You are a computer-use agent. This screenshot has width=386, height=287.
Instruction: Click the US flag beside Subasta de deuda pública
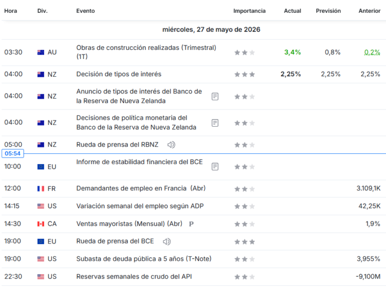[x=41, y=259]
